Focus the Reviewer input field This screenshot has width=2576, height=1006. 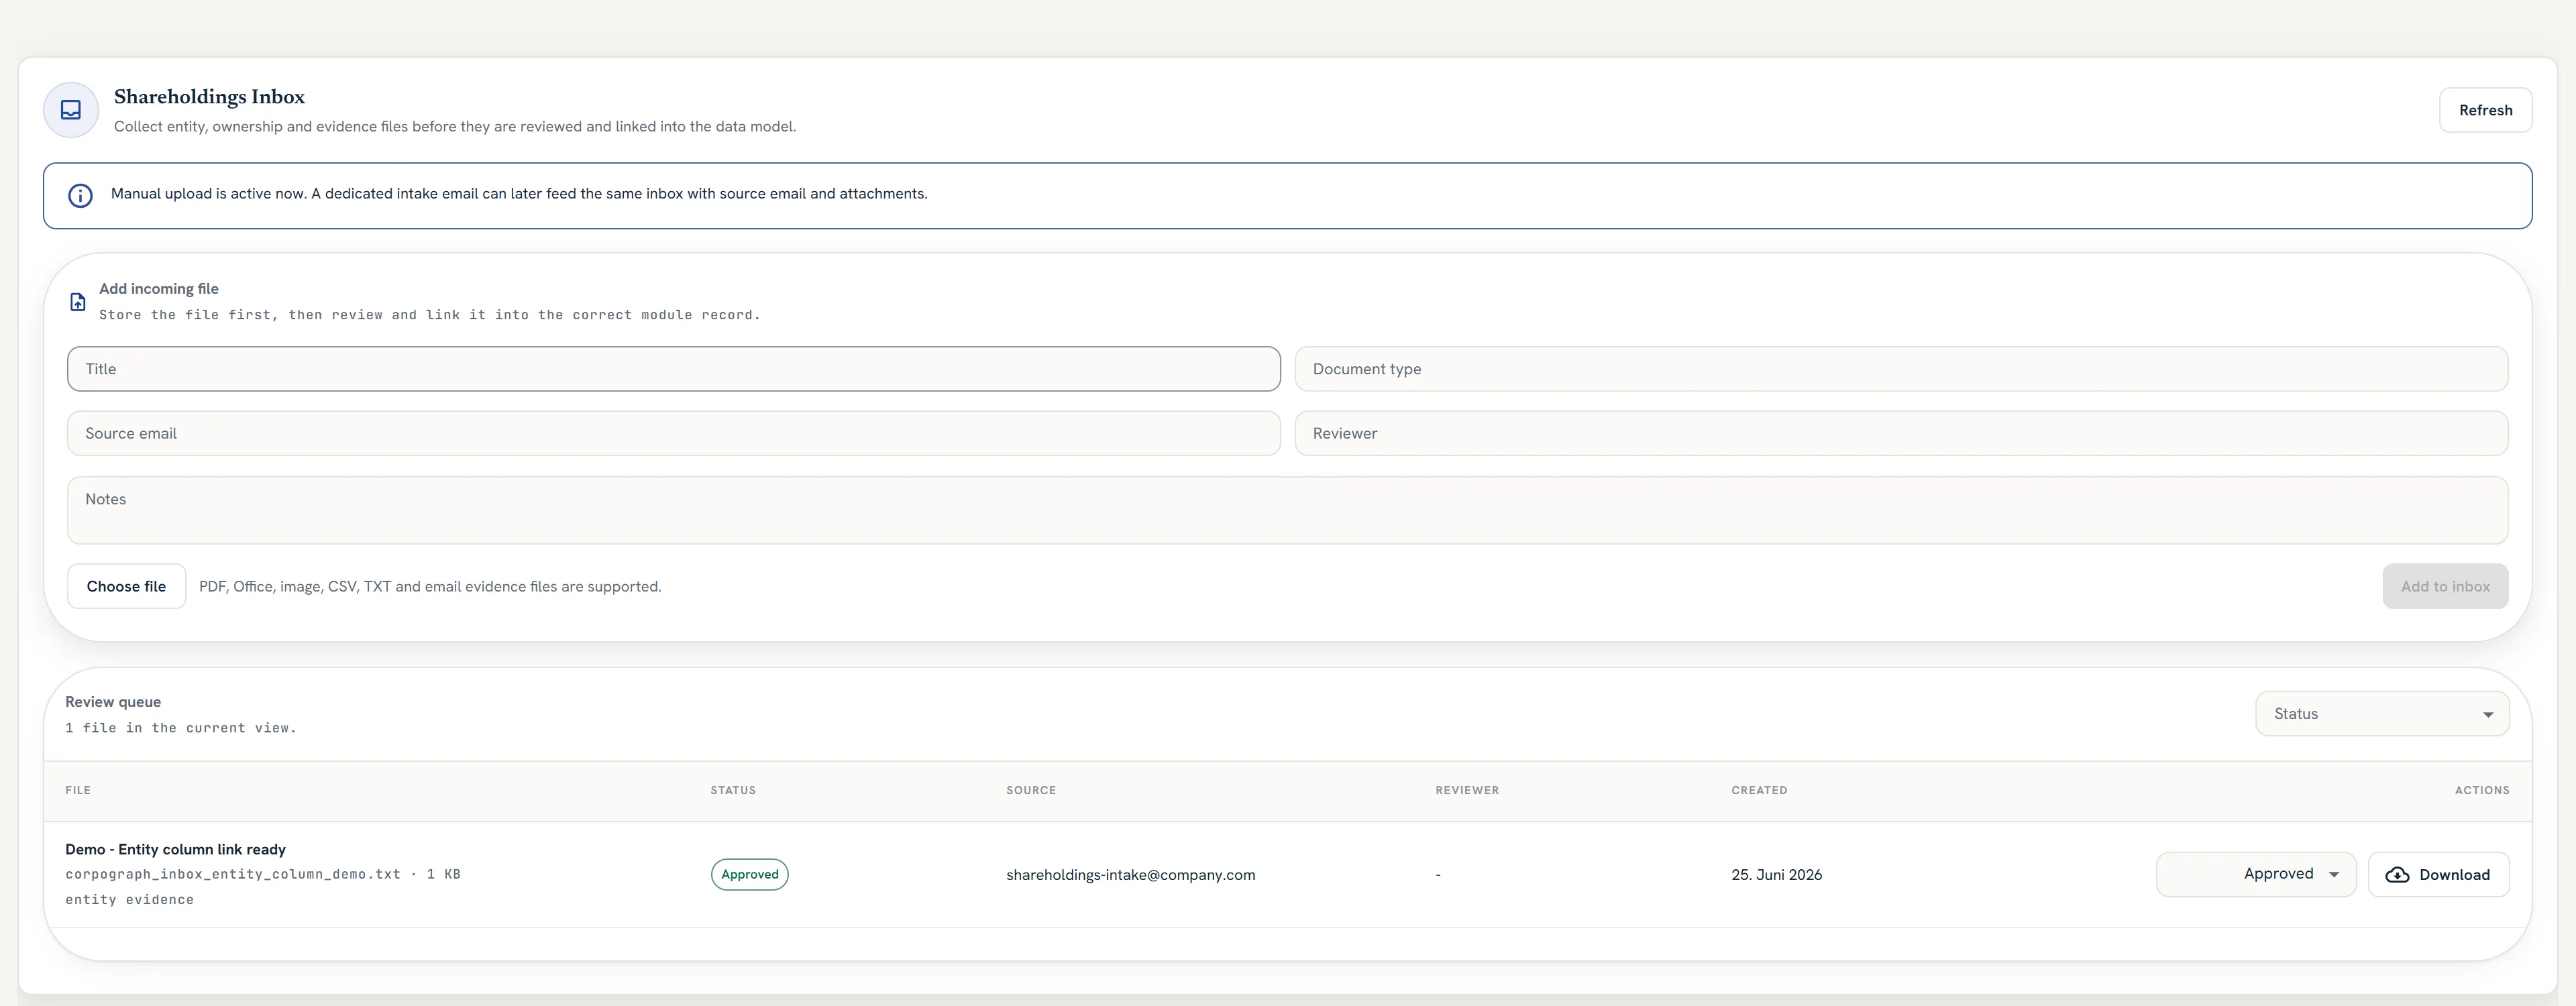point(1901,433)
